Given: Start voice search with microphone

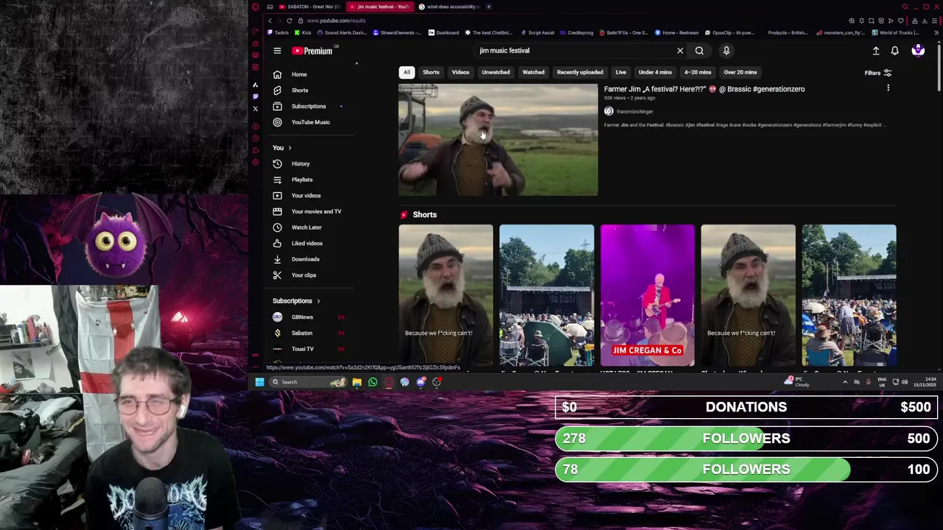Looking at the screenshot, I should [726, 51].
